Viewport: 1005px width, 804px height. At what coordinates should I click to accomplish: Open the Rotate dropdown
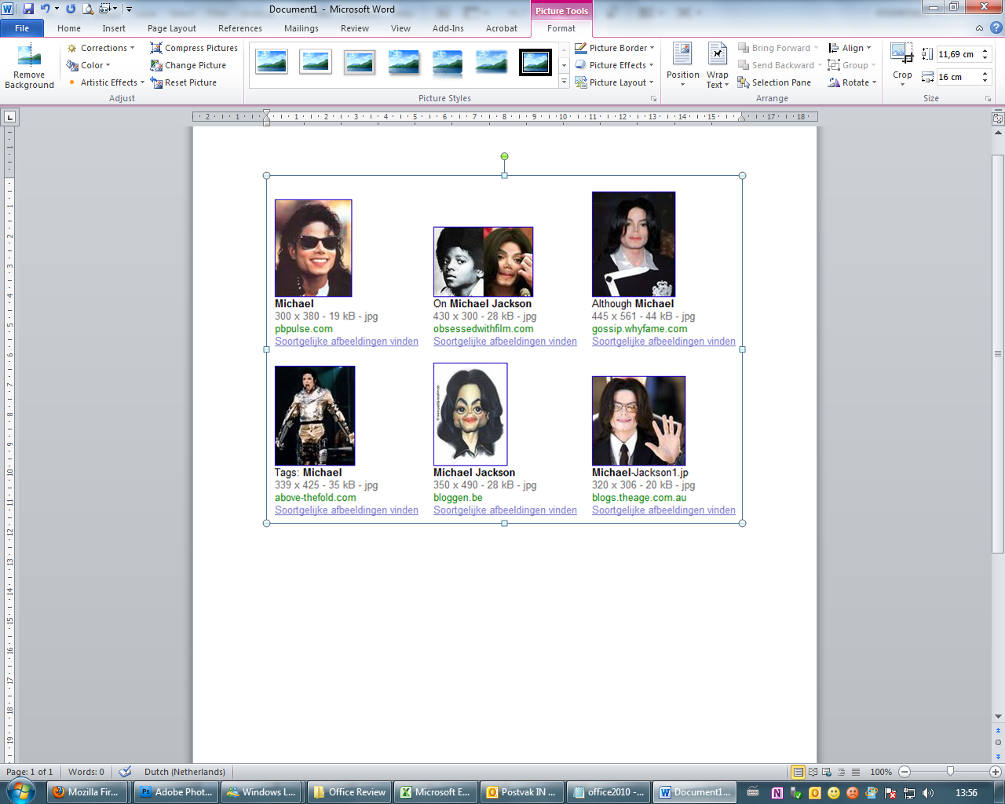(852, 82)
